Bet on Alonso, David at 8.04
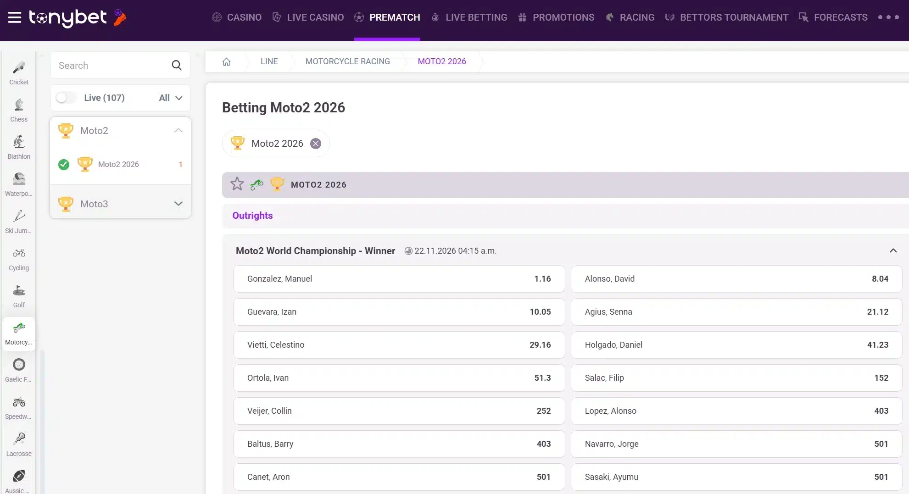Screen dimensions: 909x494 tap(736, 279)
